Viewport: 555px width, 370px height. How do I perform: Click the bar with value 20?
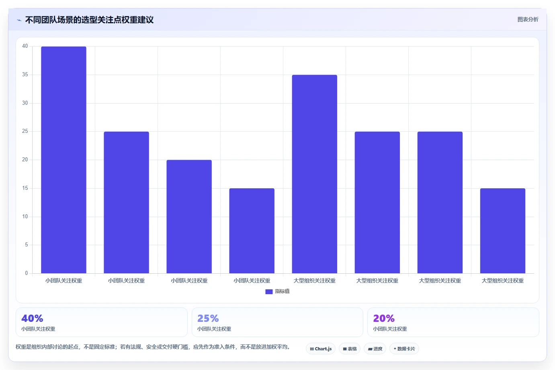click(x=189, y=217)
